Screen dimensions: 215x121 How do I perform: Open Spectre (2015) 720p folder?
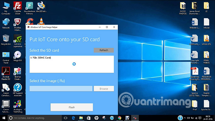(194, 90)
